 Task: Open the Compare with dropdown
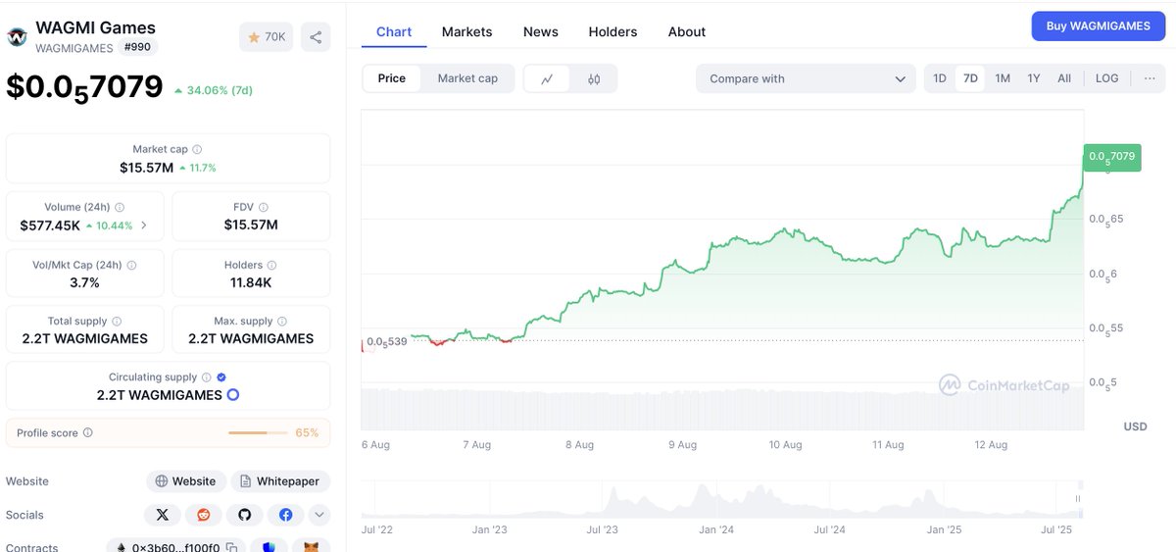[x=807, y=78]
